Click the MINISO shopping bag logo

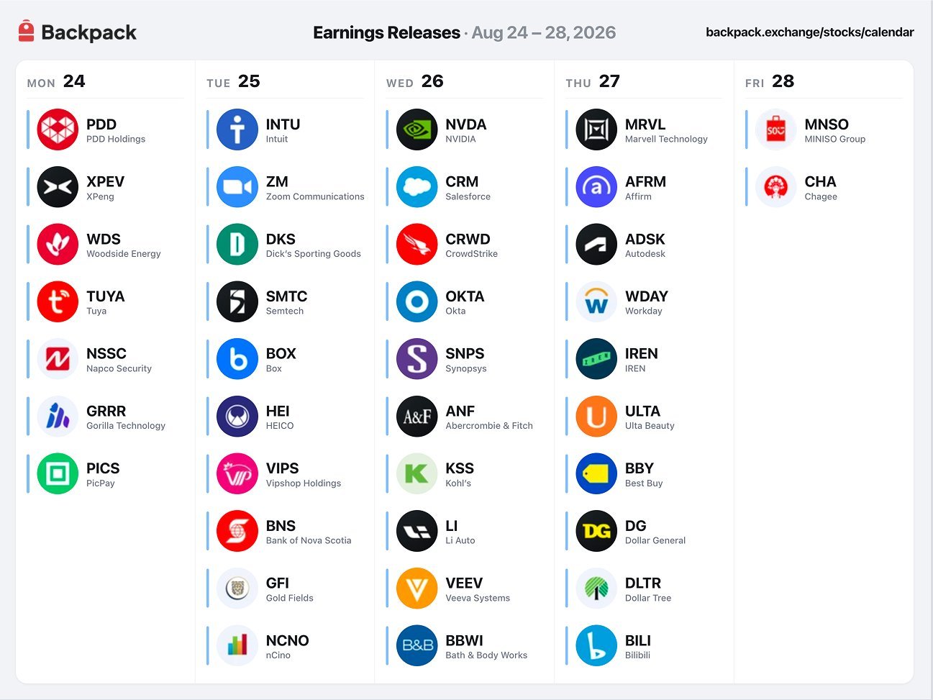click(776, 129)
